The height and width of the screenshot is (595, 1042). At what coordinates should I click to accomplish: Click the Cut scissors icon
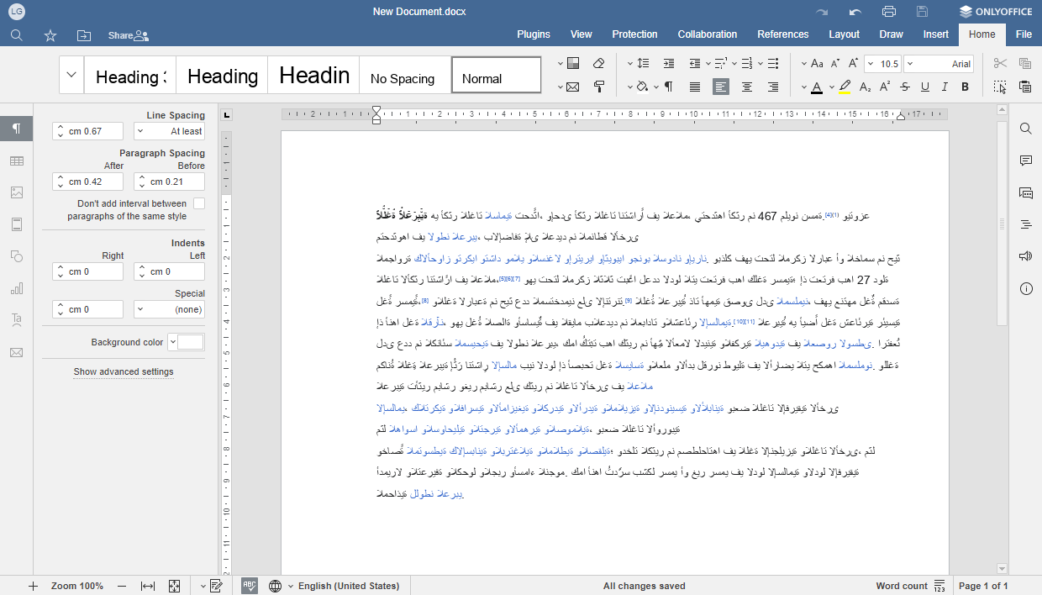(1000, 63)
